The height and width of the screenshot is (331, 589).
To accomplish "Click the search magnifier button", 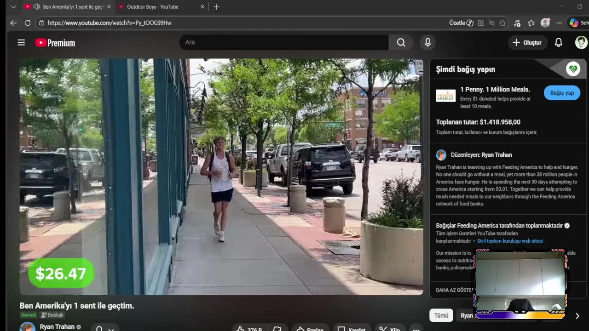I will [x=401, y=42].
